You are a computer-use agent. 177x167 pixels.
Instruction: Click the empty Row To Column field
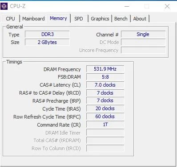coord(105,148)
